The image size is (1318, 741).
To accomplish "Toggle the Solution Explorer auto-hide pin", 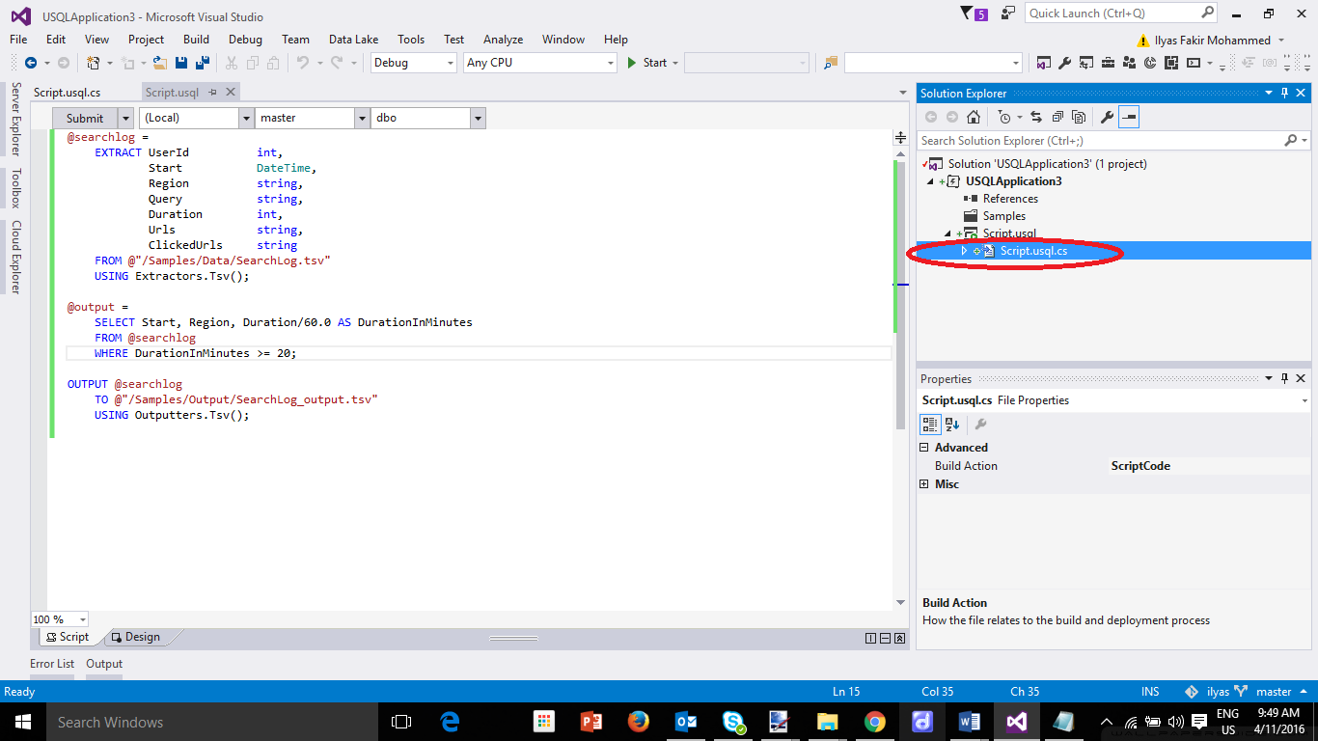I will [x=1283, y=93].
